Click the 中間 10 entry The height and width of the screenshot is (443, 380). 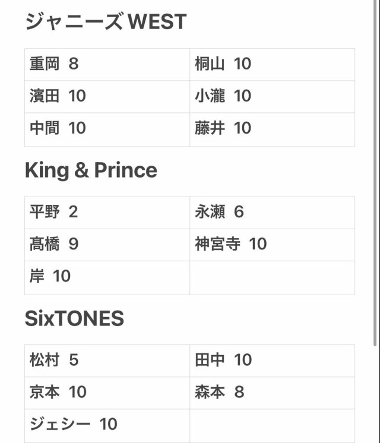click(107, 129)
